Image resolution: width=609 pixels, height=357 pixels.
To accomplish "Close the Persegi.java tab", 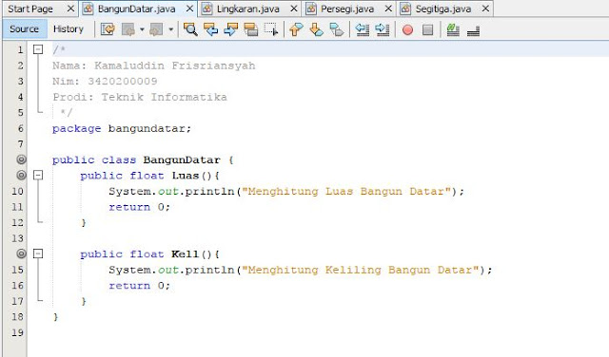I will tap(388, 9).
